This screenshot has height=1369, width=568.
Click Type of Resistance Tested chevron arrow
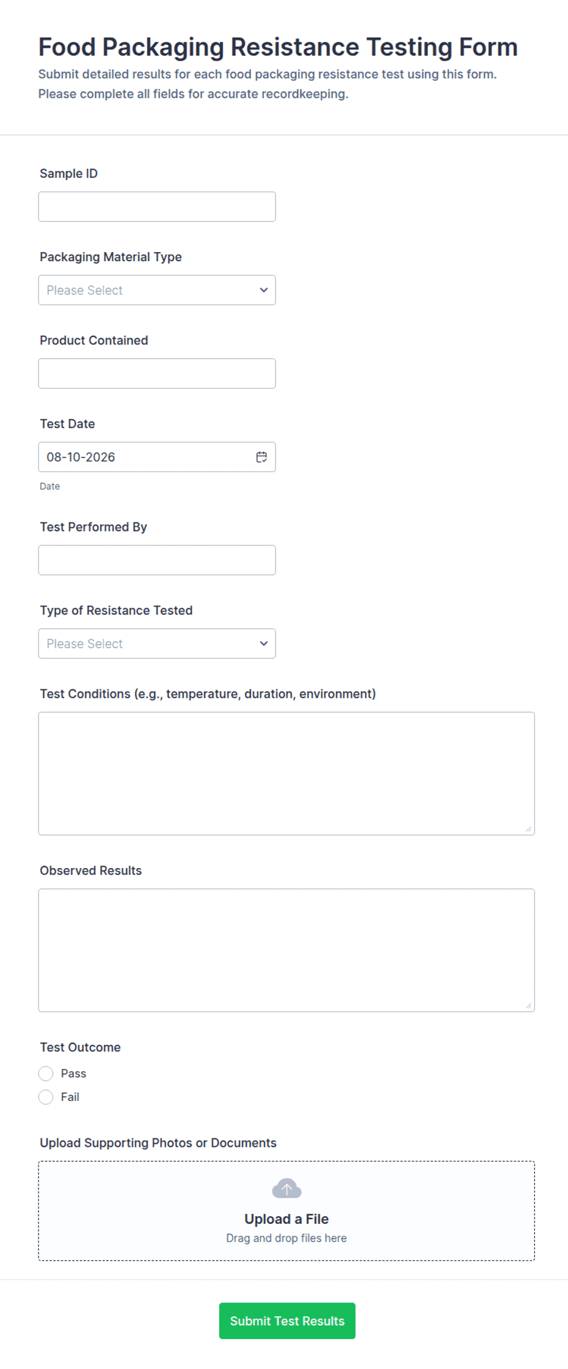[x=264, y=644]
